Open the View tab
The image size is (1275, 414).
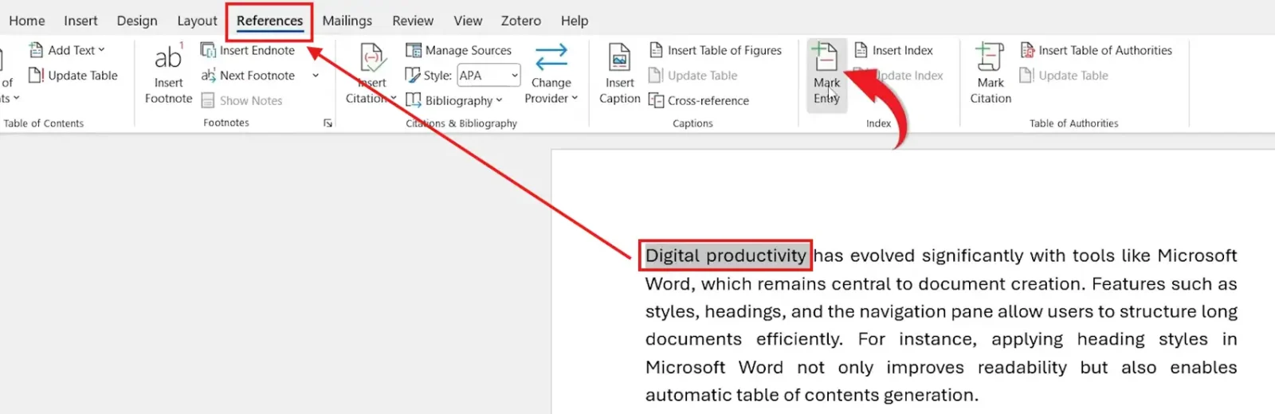point(468,21)
